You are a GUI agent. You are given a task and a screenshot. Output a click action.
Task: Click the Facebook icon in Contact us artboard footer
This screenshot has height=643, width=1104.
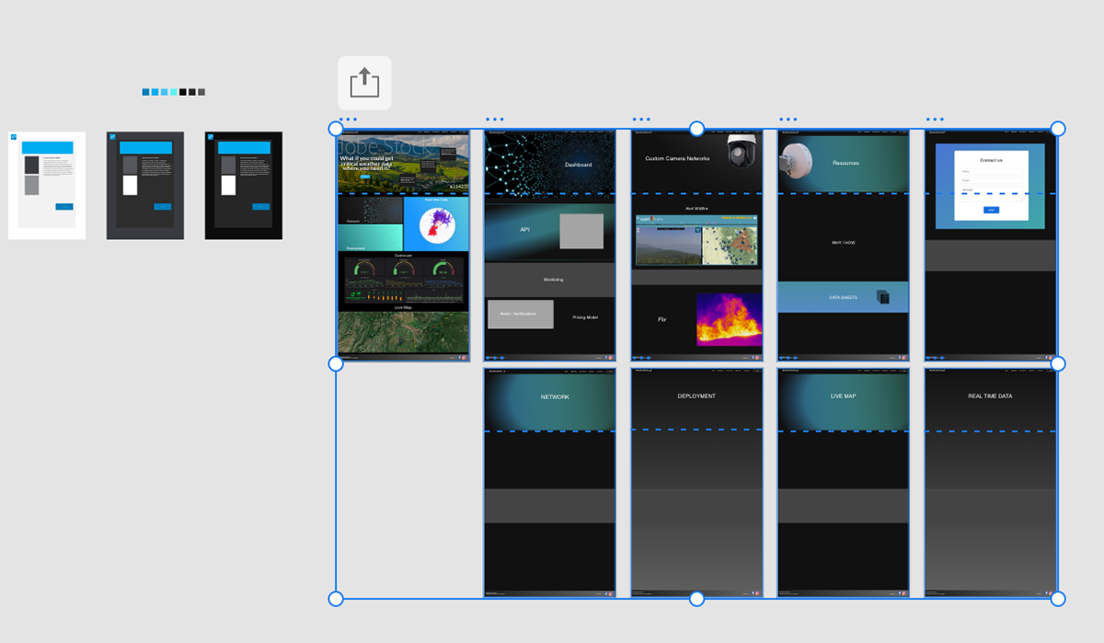(1046, 357)
